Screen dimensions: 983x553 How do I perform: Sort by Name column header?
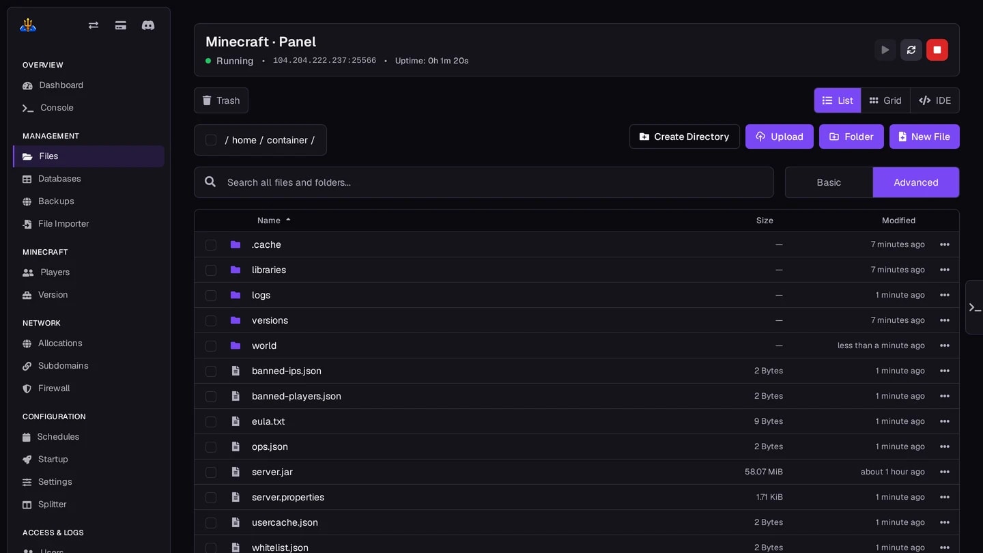[274, 221]
